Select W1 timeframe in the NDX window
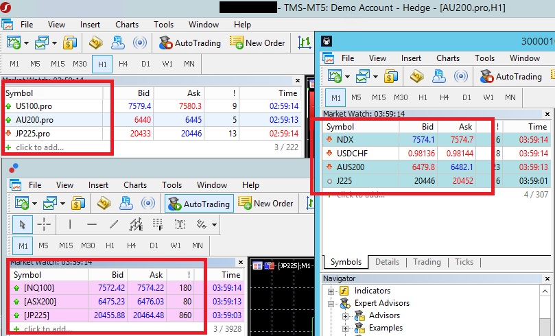555x336 pixels. click(x=488, y=97)
